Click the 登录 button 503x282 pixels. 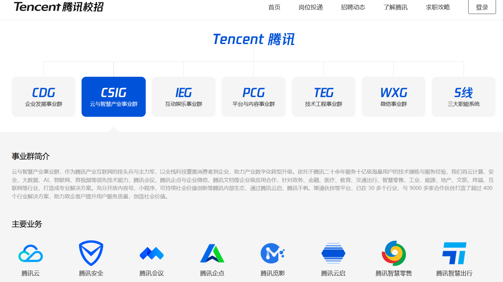point(482,7)
